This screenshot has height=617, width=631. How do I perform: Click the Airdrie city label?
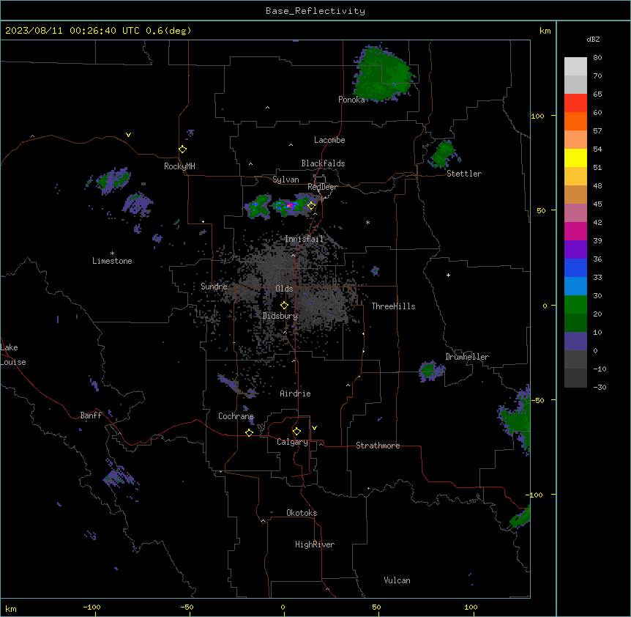pyautogui.click(x=296, y=394)
